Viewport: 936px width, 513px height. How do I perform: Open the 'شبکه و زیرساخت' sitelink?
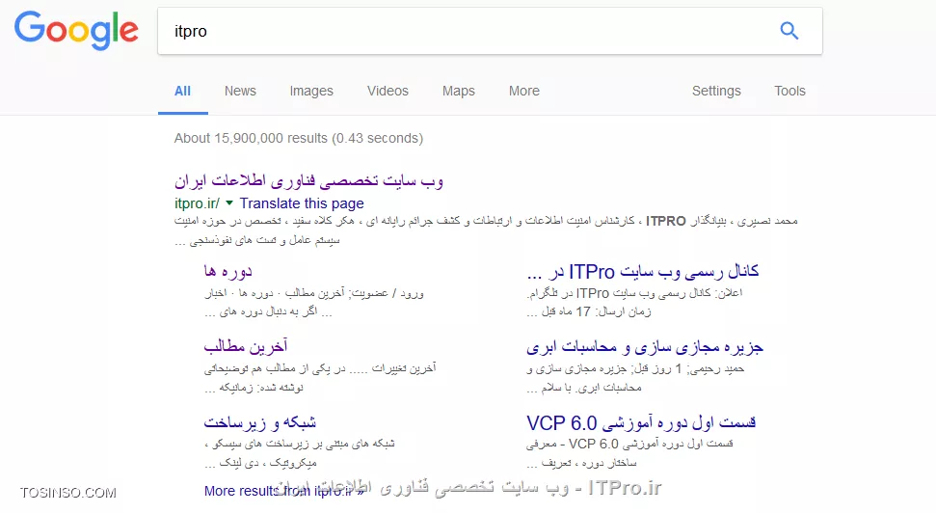pos(260,422)
